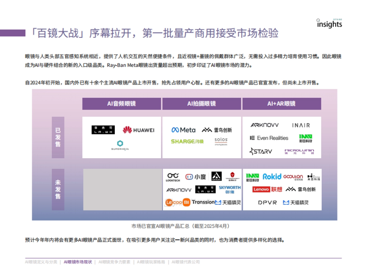This screenshot has width=367, height=274.
Task: Click the Rokid logo in 未发售 section
Action: coord(272,176)
